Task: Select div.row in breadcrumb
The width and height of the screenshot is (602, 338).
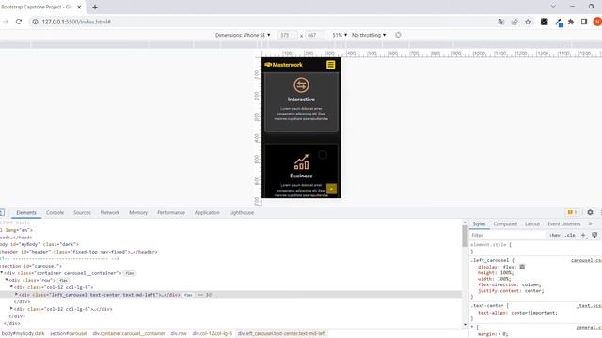Action: coord(179,334)
